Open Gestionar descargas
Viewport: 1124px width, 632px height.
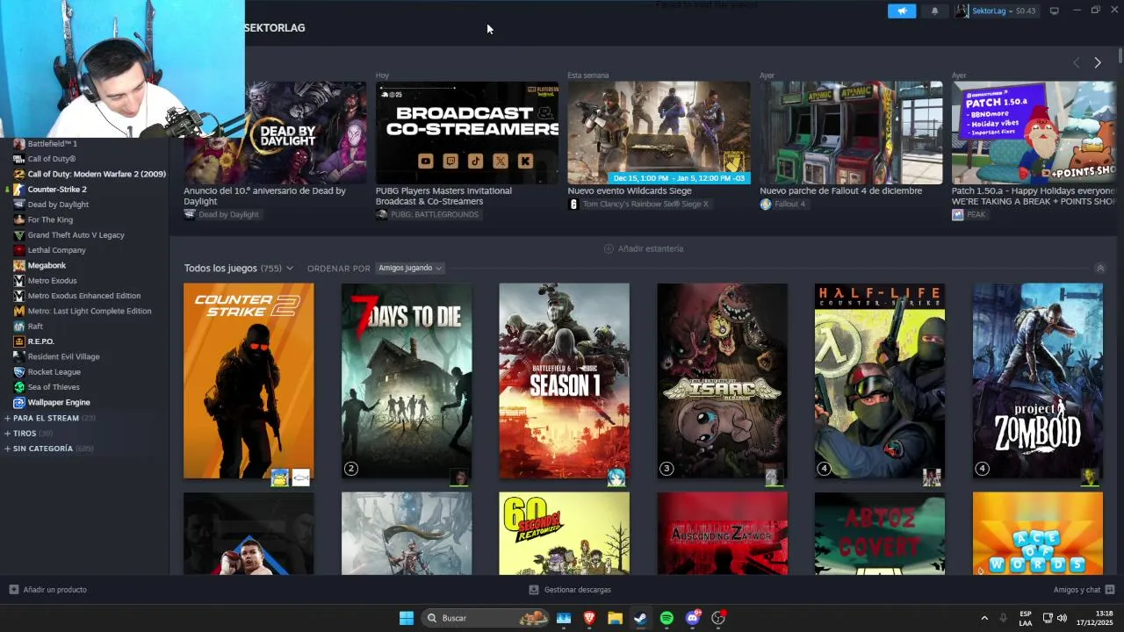570,590
